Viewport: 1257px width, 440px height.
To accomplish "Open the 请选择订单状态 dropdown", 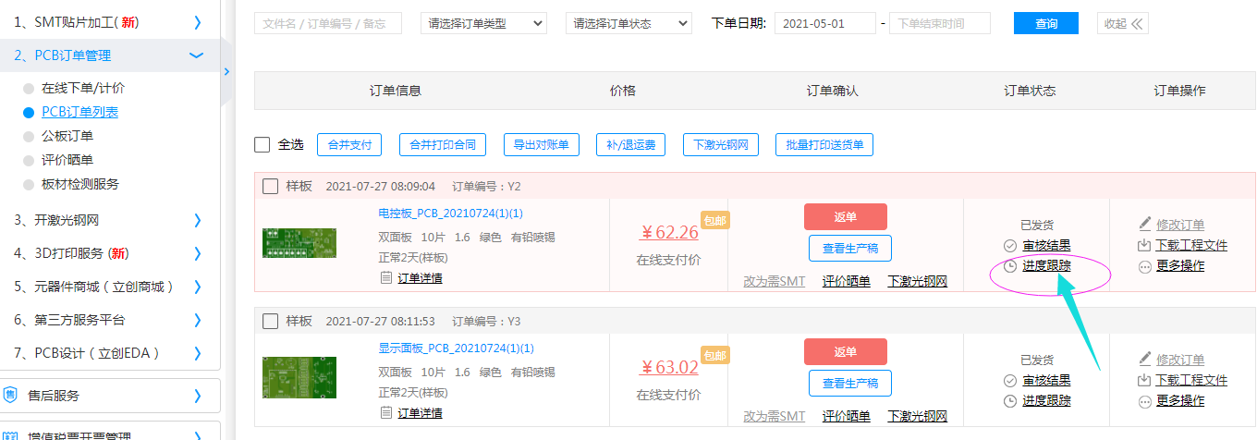I will 628,24.
